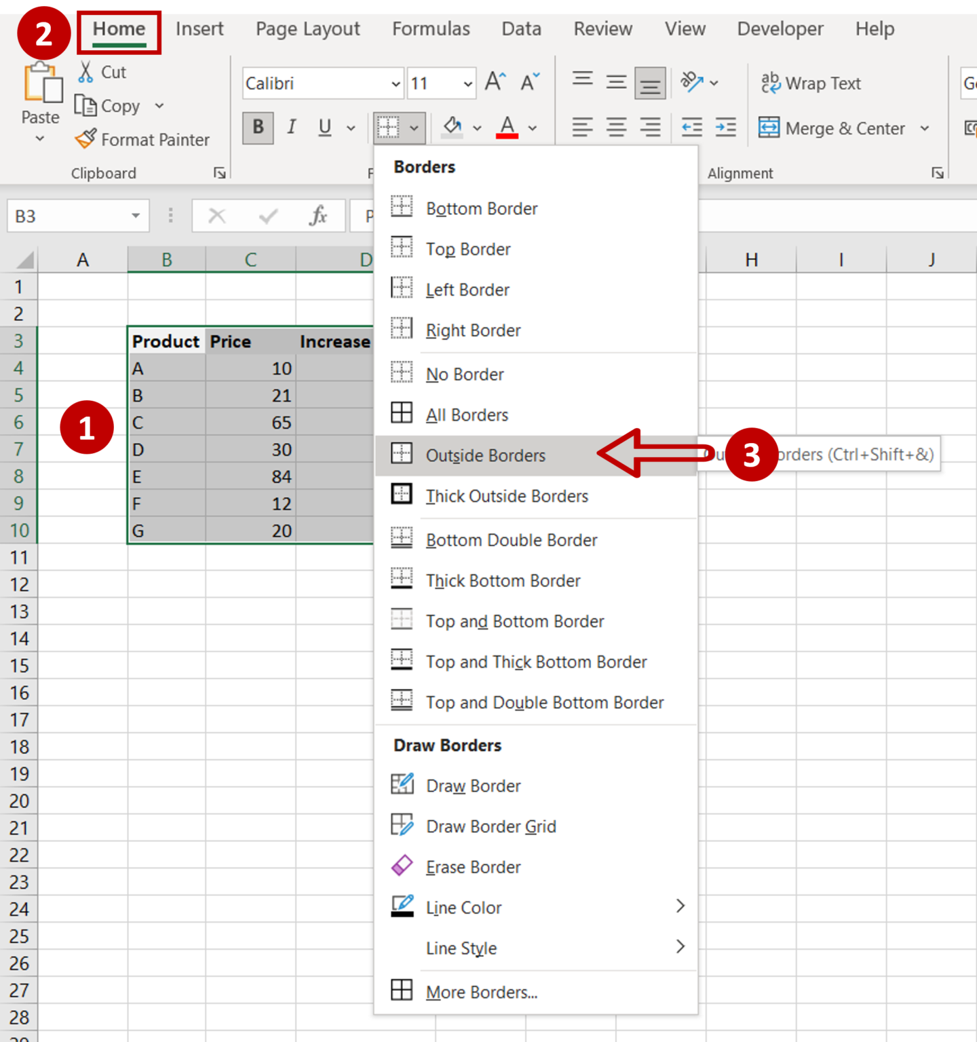The image size is (977, 1042).
Task: Toggle Bottom Align button
Action: (650, 83)
